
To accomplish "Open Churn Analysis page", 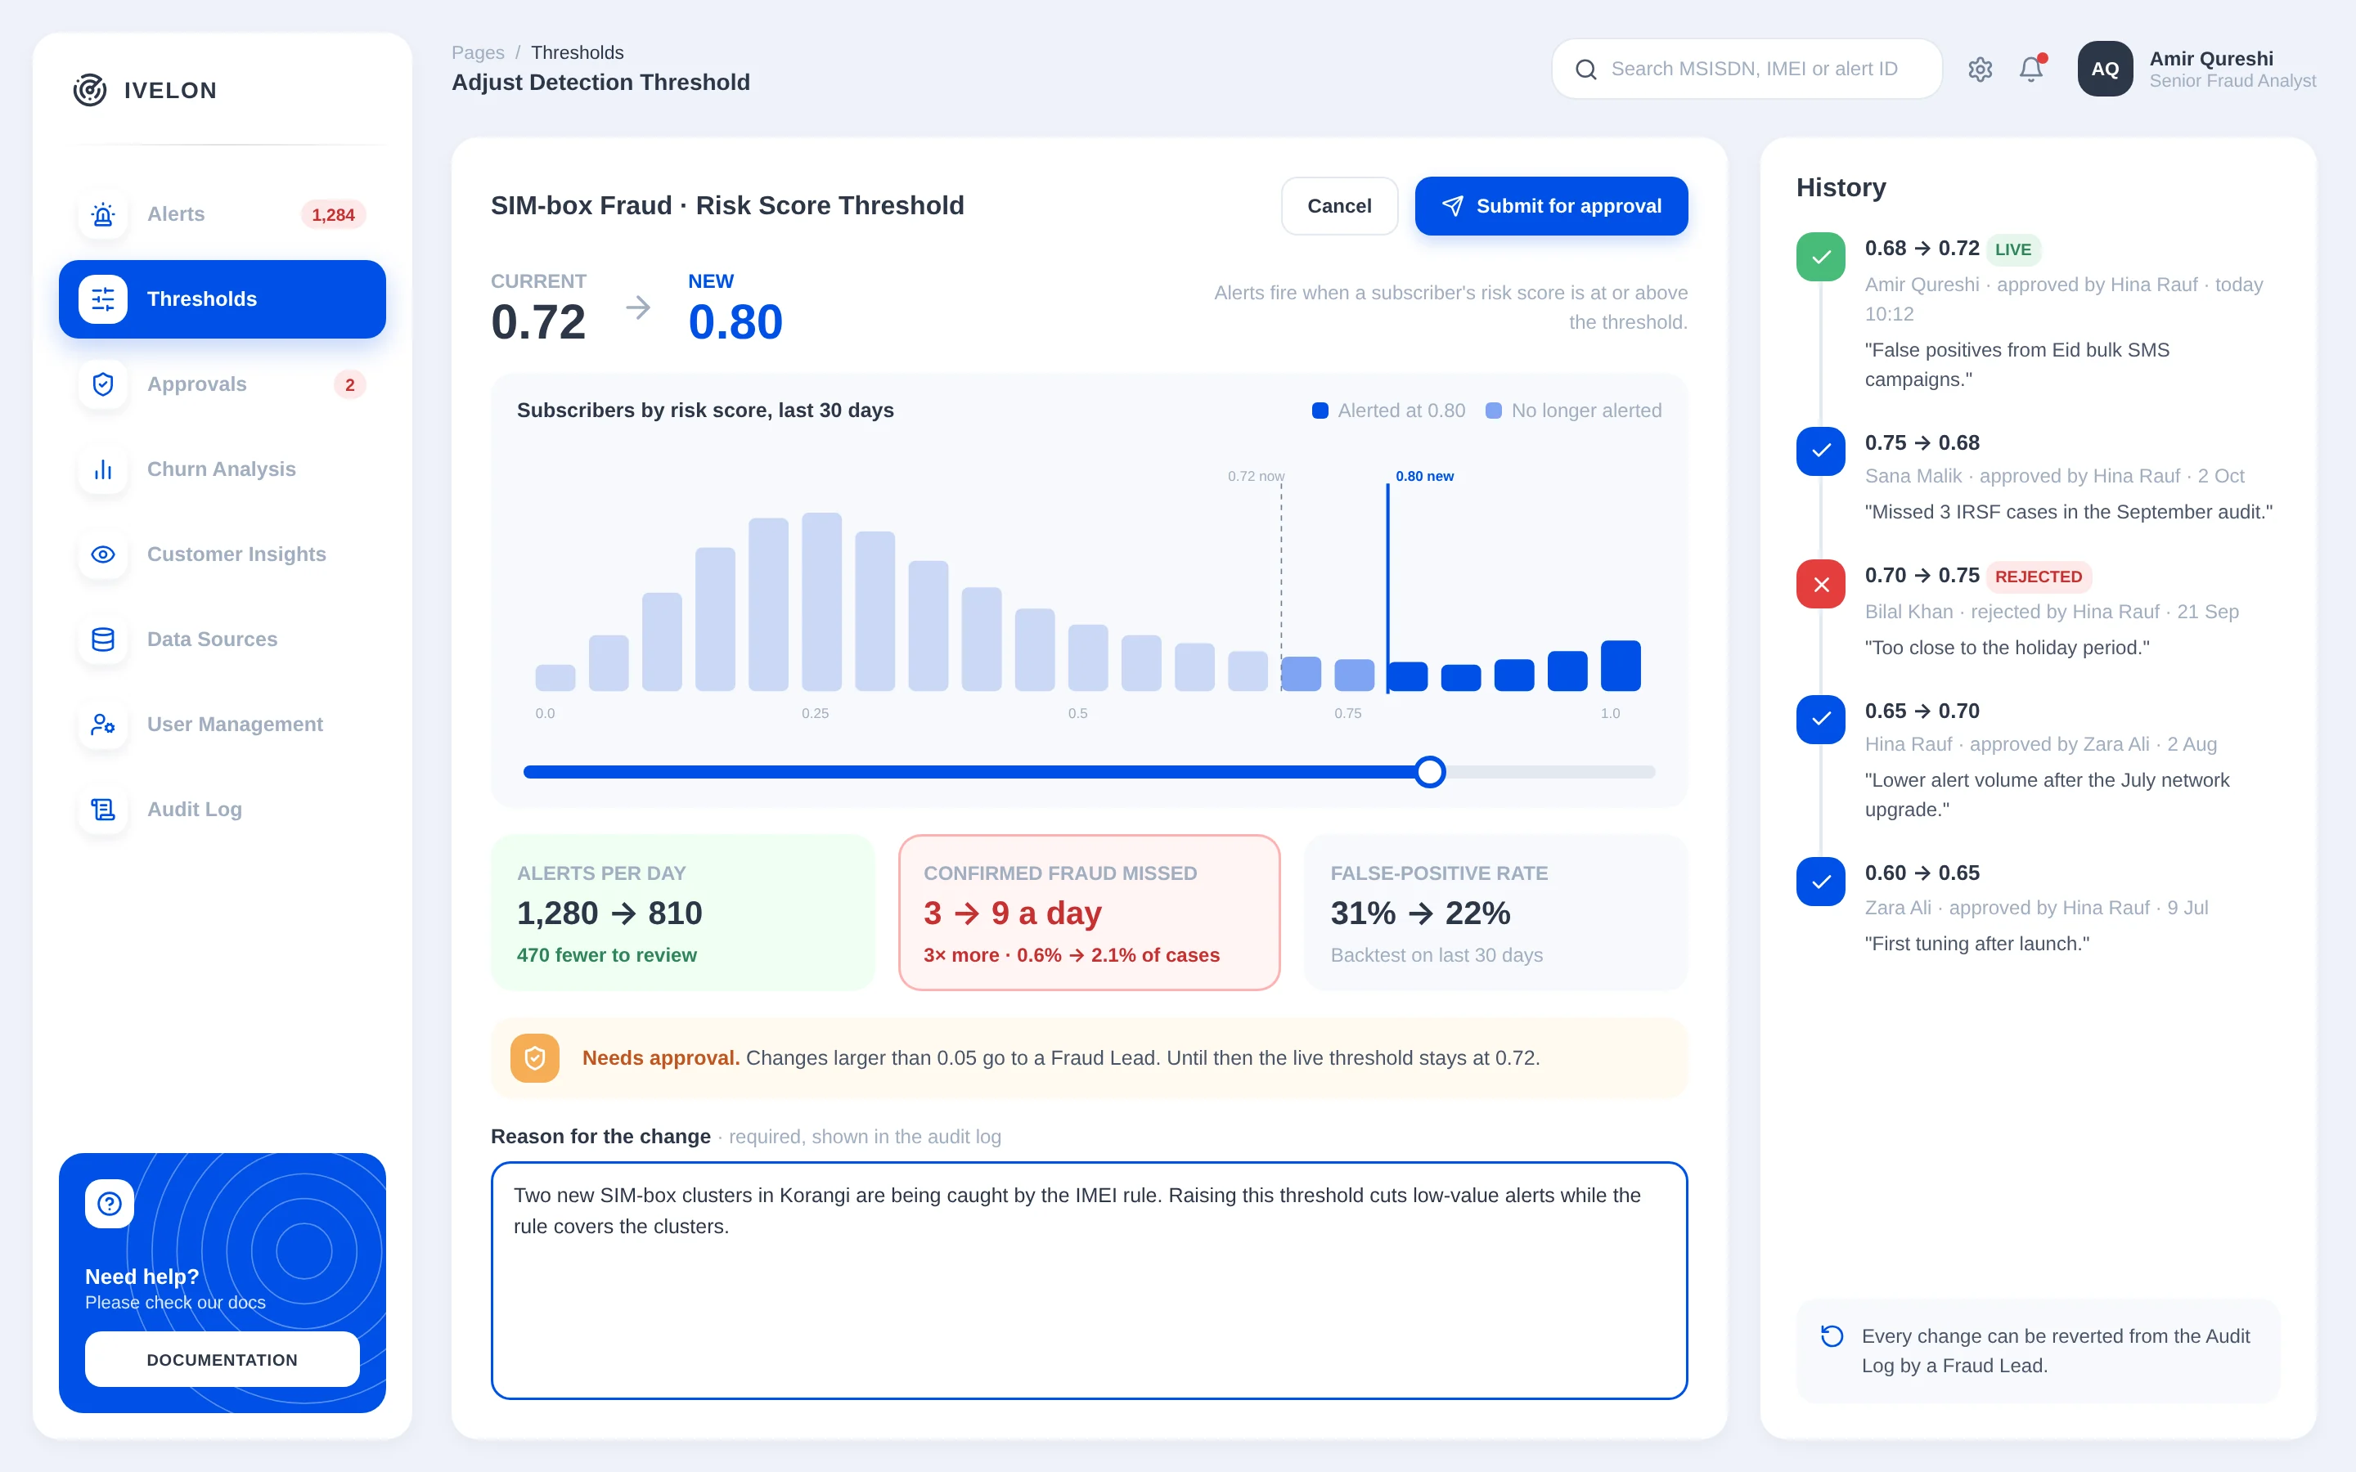I will point(222,469).
